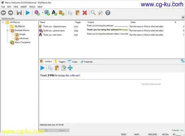
Task: Sort the macro list by Notes column
Action: (133, 22)
